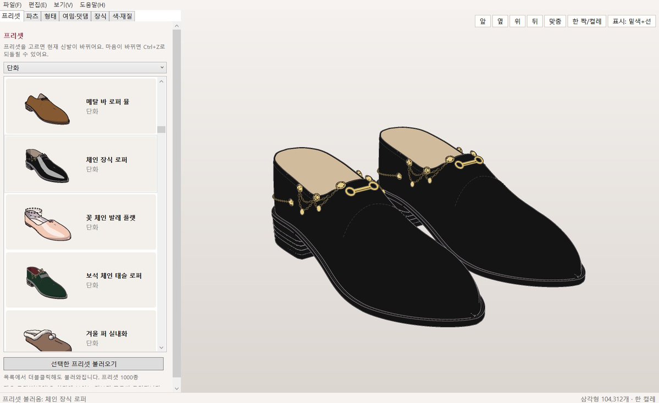Open the 형태 tab
Image resolution: width=659 pixels, height=403 pixels.
pyautogui.click(x=51, y=16)
